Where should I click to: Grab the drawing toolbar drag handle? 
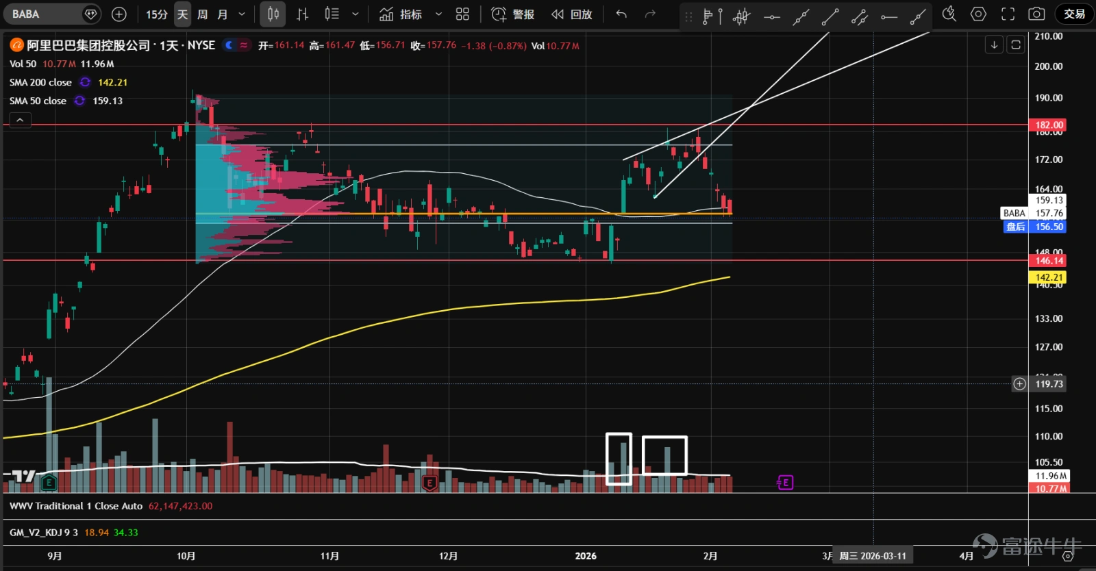click(688, 16)
